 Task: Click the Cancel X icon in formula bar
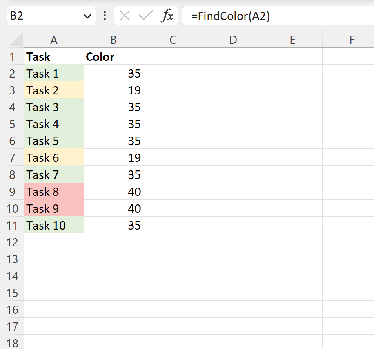coord(125,16)
